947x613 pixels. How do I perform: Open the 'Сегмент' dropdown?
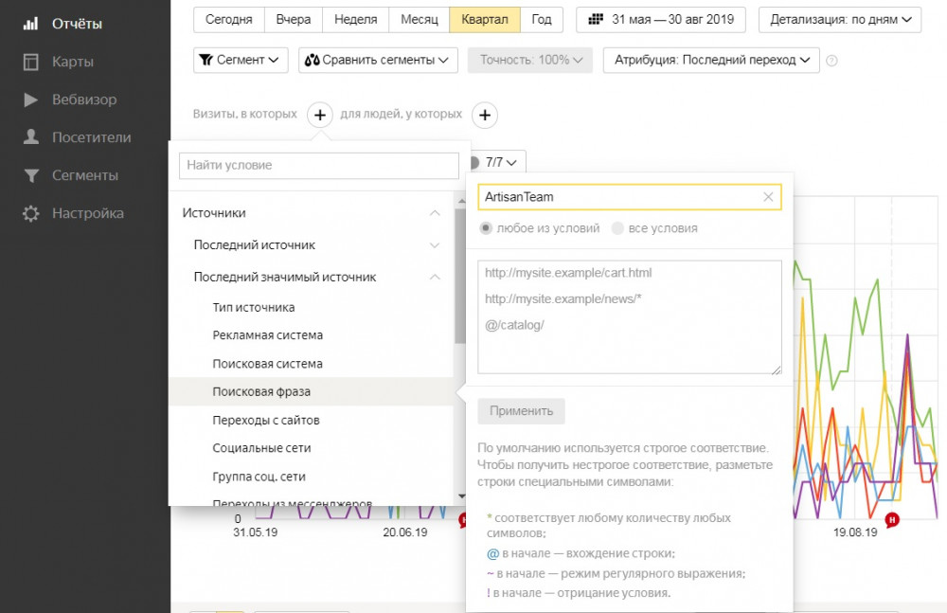[x=241, y=60]
